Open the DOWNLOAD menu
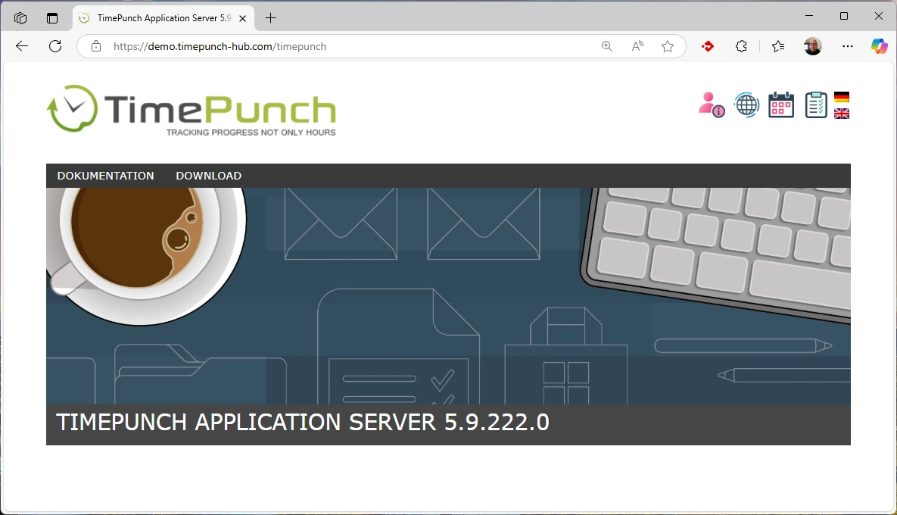The height and width of the screenshot is (515, 897). (209, 176)
